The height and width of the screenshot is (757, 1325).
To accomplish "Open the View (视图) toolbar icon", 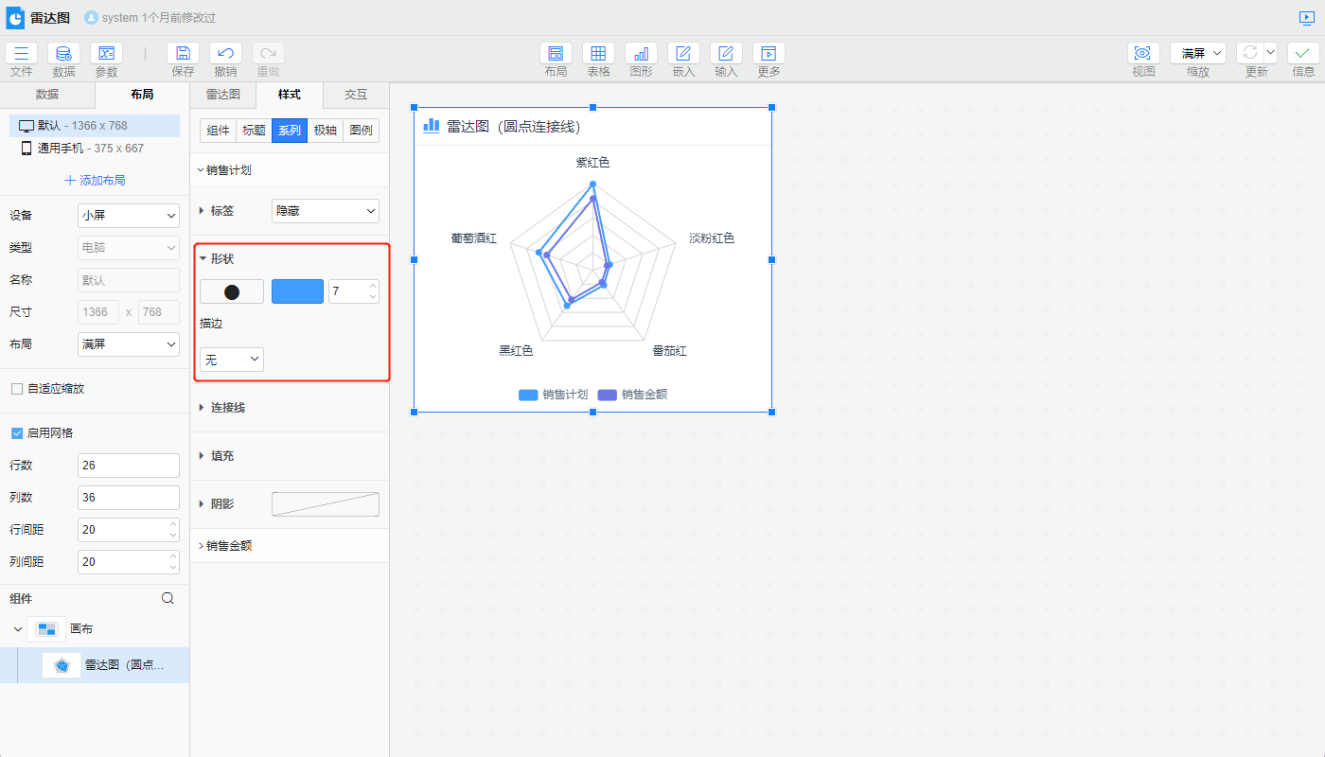I will pos(1143,54).
